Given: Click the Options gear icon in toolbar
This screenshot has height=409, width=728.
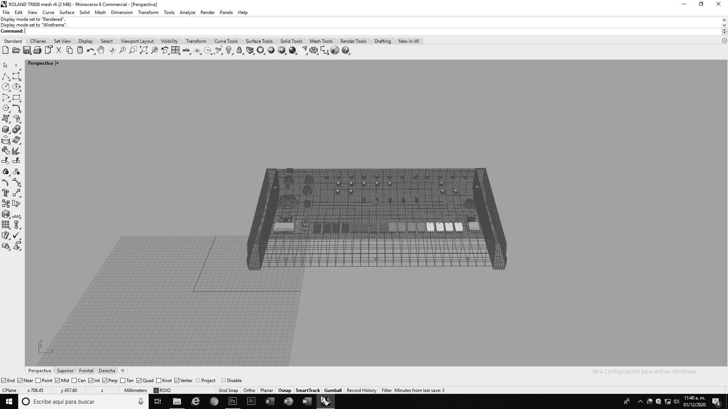Looking at the screenshot, I should [314, 50].
